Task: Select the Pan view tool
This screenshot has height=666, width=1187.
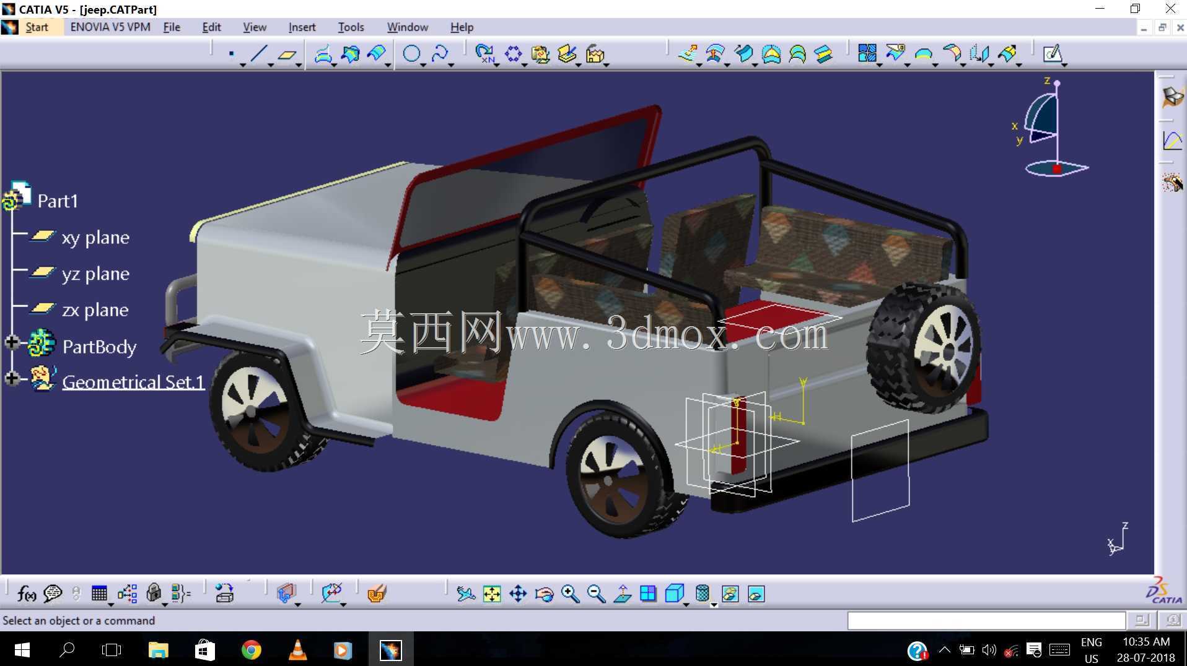Action: pyautogui.click(x=518, y=594)
